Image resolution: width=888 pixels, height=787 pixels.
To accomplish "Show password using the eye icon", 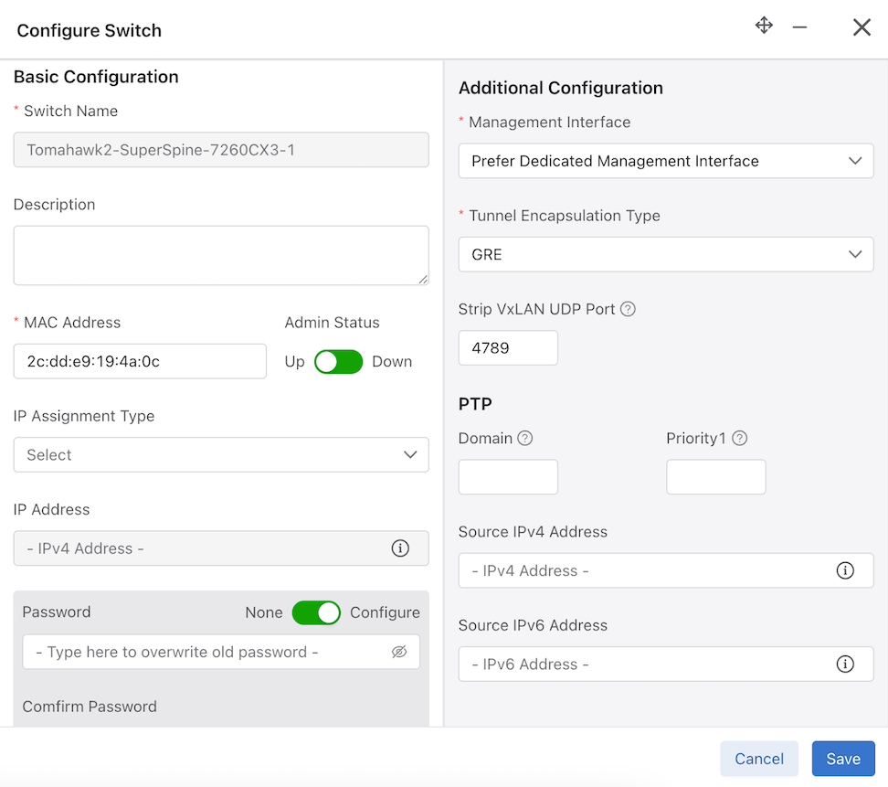I will (x=398, y=652).
